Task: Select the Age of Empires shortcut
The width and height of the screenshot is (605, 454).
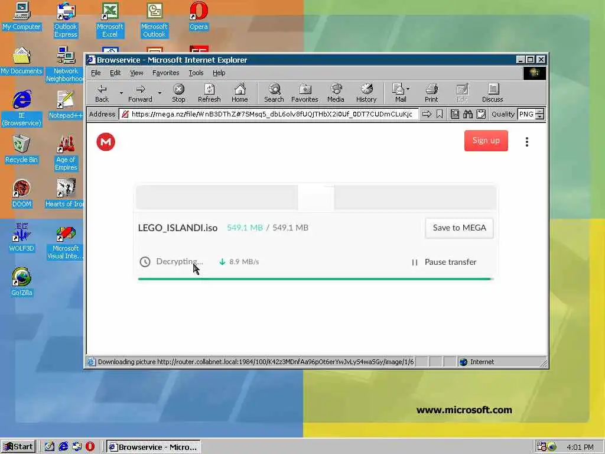Action: click(x=66, y=153)
